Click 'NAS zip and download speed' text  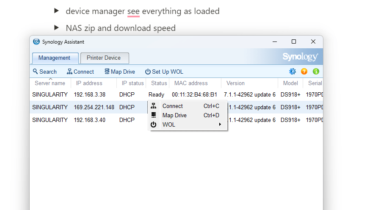(121, 28)
